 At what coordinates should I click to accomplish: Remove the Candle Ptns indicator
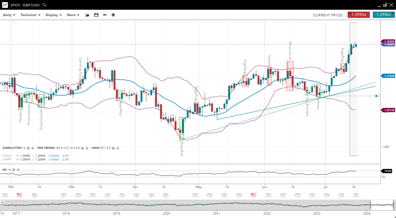tap(33, 148)
